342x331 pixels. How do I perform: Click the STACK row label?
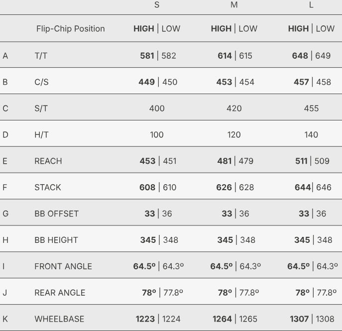[x=48, y=188]
